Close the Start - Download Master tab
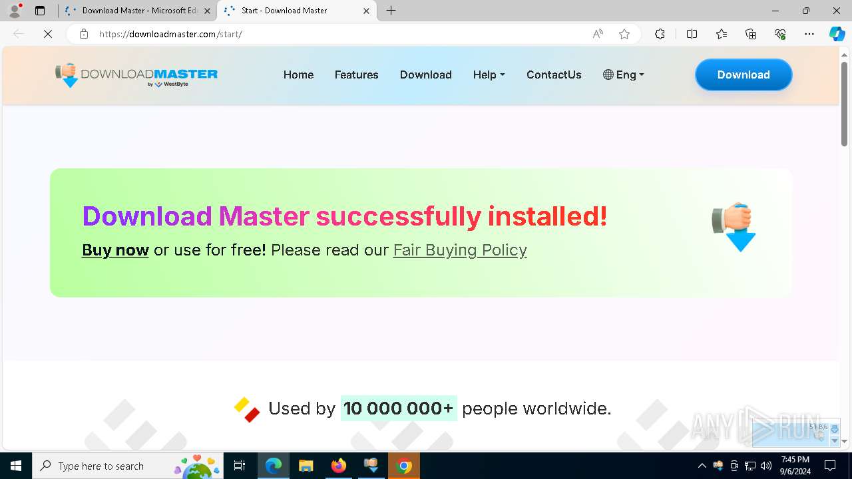This screenshot has width=852, height=479. [366, 11]
